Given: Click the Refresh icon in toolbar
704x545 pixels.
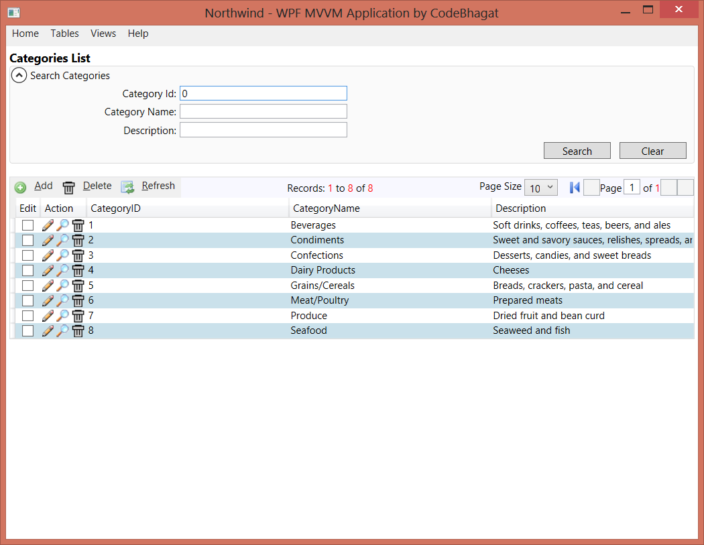Looking at the screenshot, I should 127,187.
